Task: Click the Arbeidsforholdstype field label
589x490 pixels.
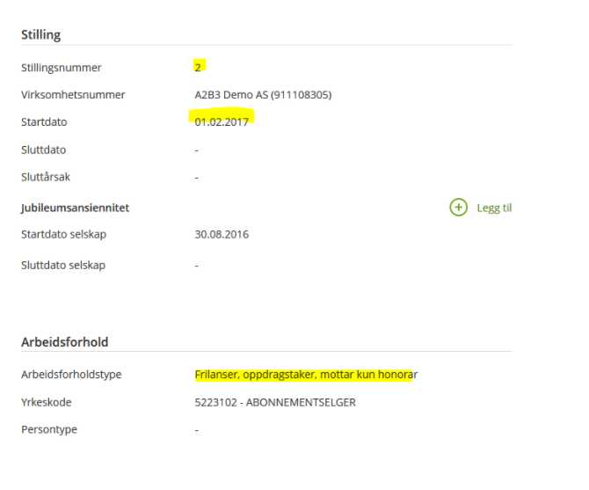Action: (71, 374)
